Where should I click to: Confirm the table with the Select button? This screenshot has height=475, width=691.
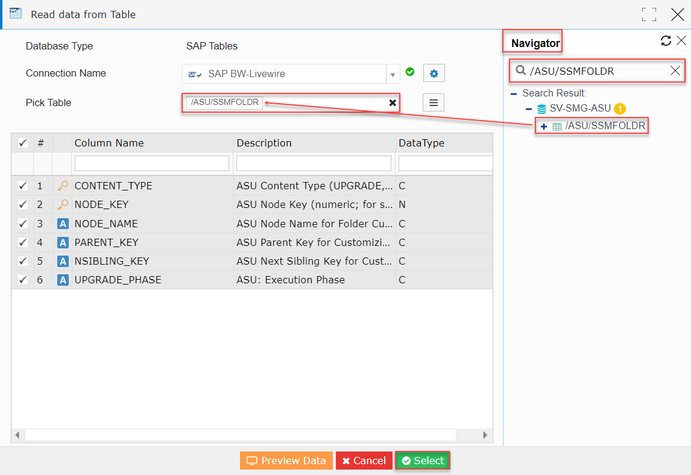pos(422,460)
